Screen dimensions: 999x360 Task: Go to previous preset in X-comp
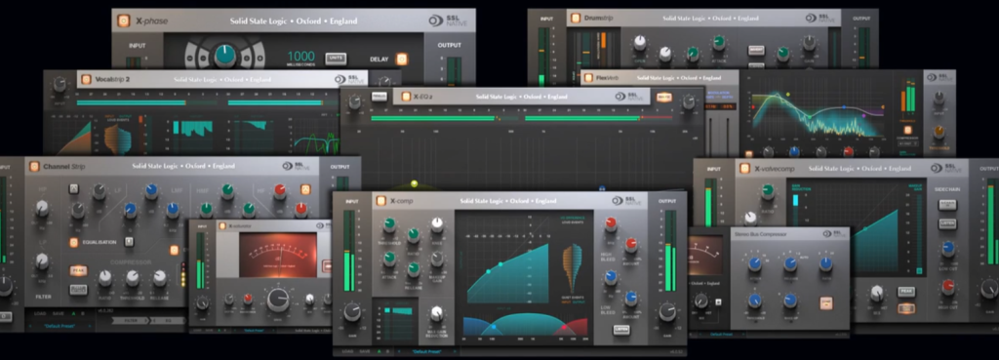pos(400,351)
